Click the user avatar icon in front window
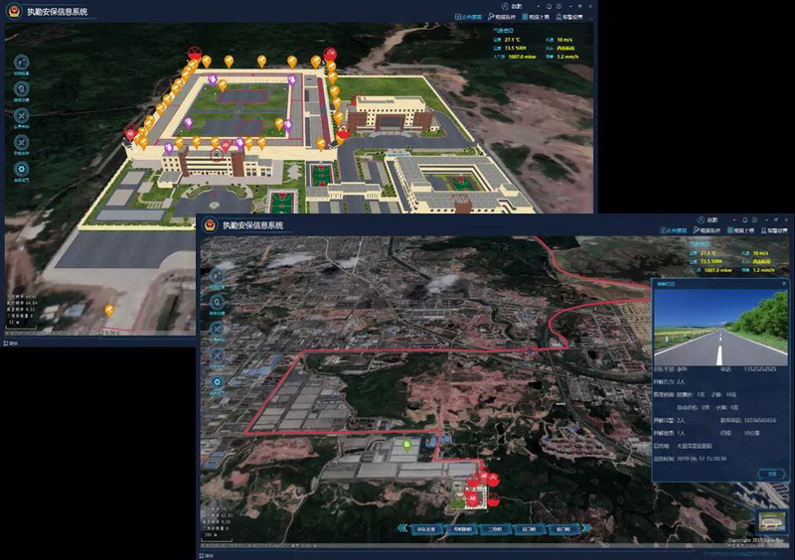 [x=701, y=220]
